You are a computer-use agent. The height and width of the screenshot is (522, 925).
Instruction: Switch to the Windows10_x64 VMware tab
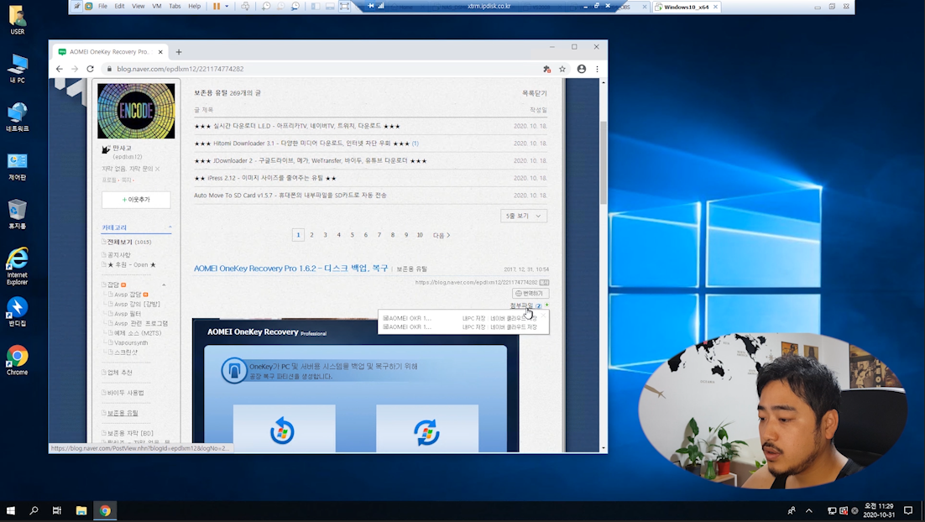coord(686,7)
